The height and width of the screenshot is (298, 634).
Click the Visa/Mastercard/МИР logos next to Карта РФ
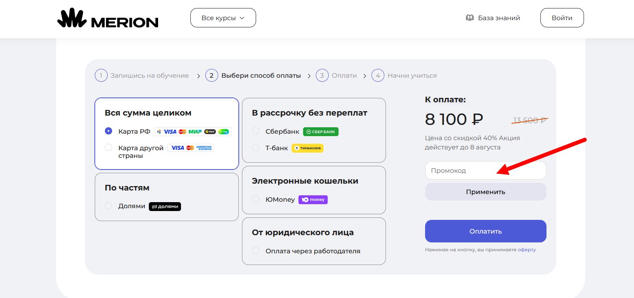point(193,132)
